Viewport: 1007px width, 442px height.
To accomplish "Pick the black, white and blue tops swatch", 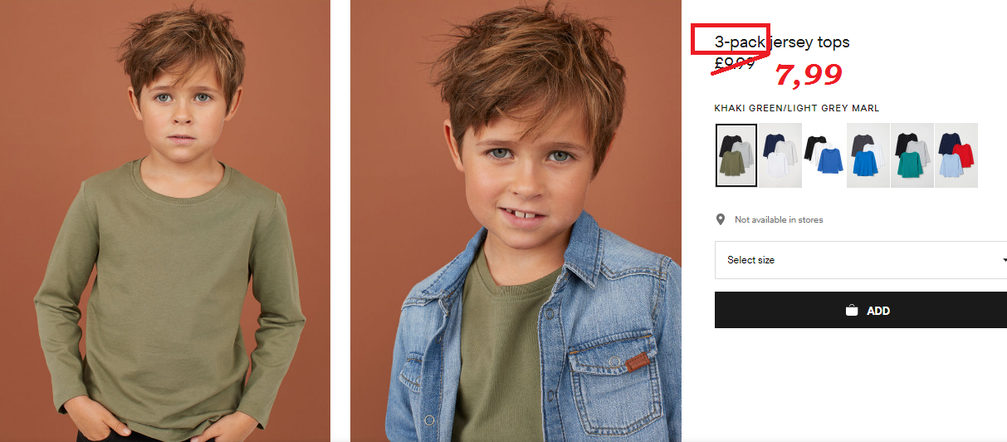I will 824,155.
